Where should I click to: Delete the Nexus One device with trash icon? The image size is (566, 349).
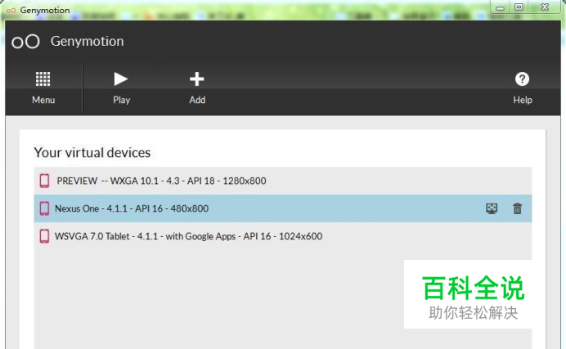(517, 208)
